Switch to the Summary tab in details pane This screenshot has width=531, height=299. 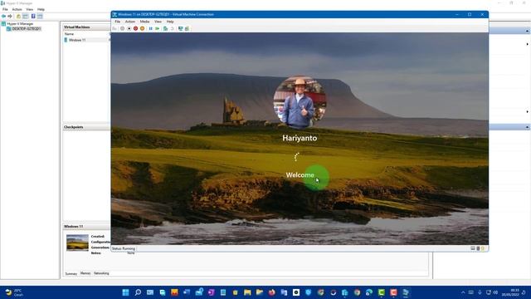coord(71,273)
